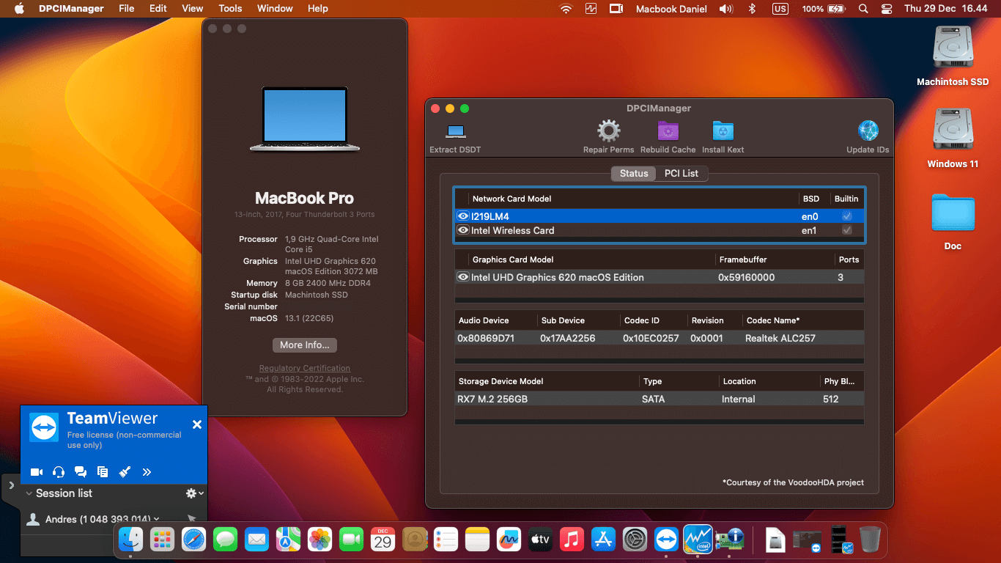The width and height of the screenshot is (1001, 563).
Task: Start video in the TeamViewer panel
Action: tap(37, 472)
